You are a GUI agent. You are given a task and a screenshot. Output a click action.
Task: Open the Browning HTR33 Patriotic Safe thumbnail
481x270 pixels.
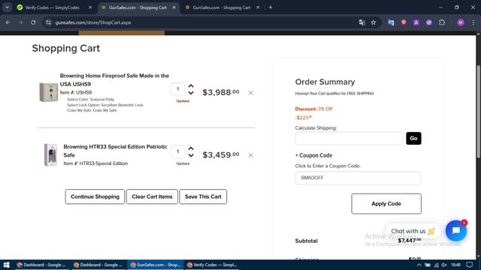click(50, 154)
